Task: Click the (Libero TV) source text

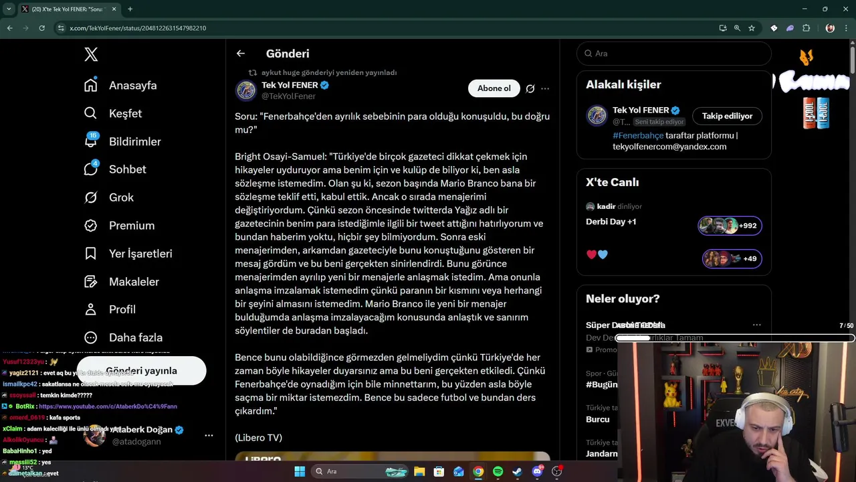Action: coord(258,437)
